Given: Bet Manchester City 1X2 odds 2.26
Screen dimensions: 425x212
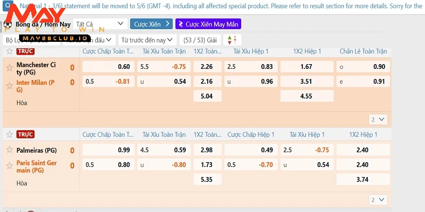Looking at the screenshot, I should coord(207,67).
